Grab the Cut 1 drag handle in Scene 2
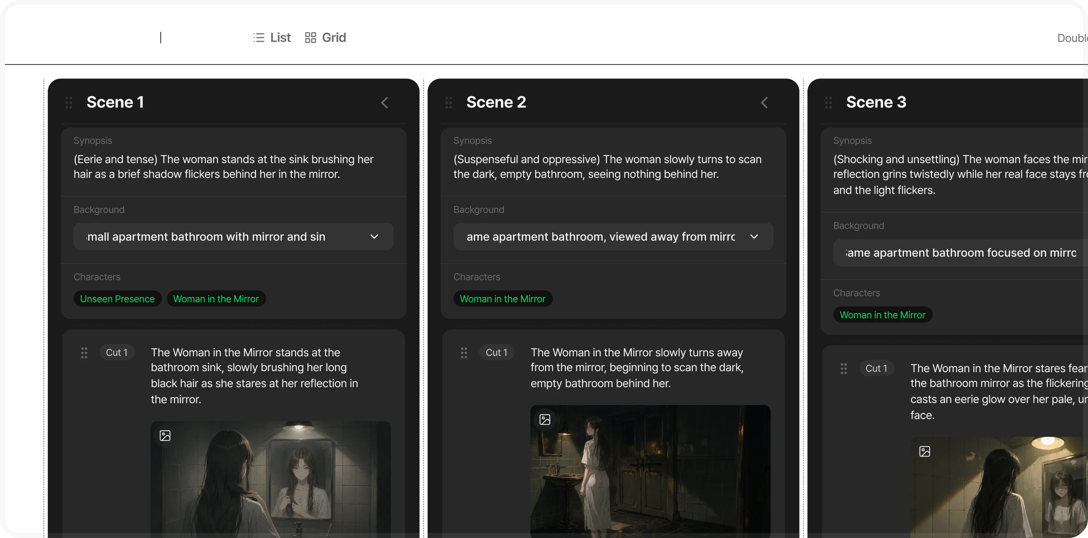The height and width of the screenshot is (538, 1088). coord(464,352)
